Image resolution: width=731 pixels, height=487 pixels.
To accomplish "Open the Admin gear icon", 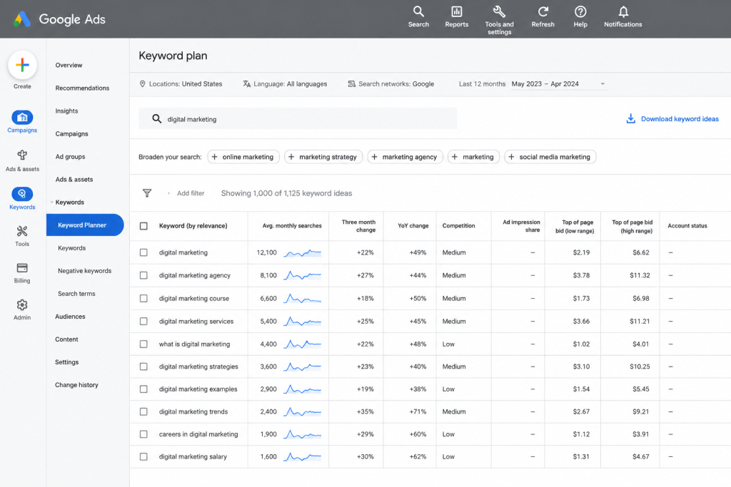I will click(22, 305).
